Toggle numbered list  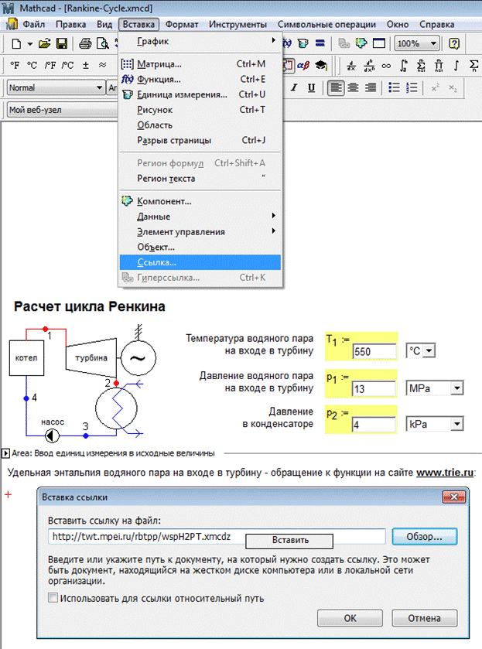(412, 87)
